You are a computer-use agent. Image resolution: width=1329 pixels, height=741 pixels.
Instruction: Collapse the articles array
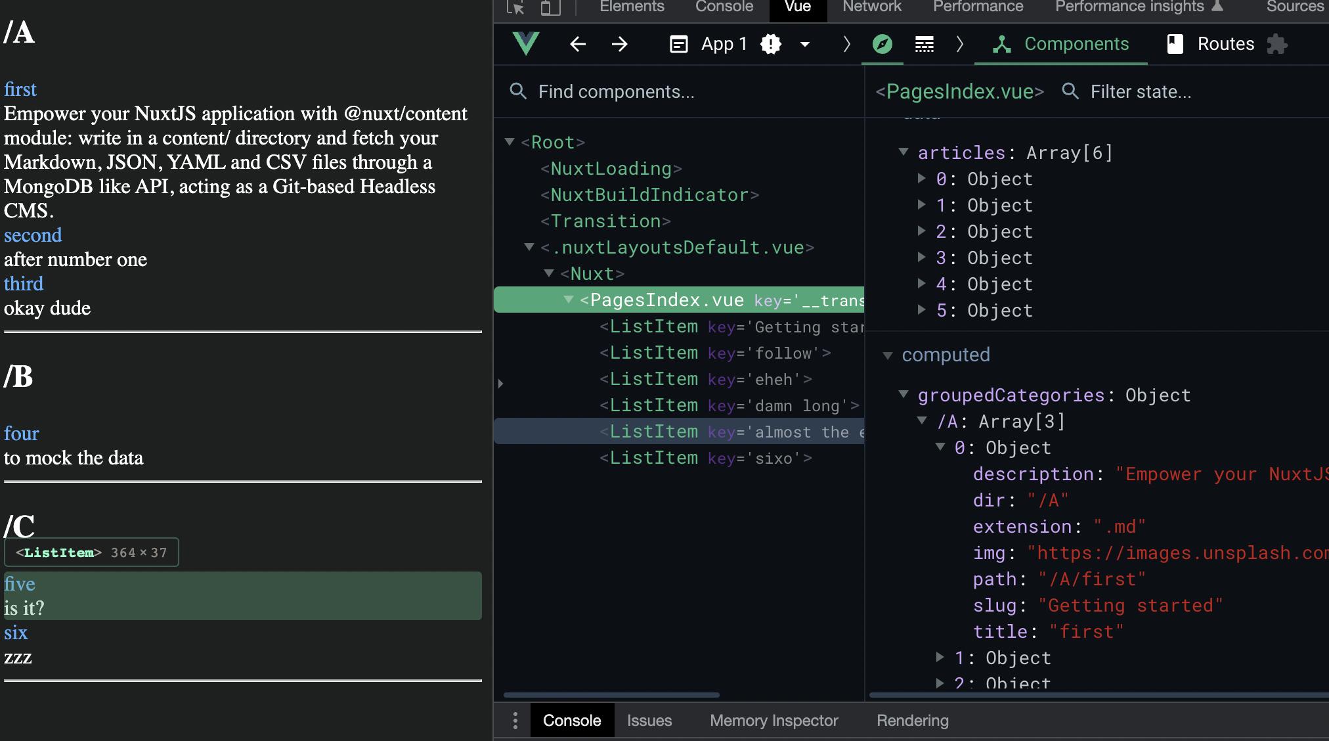point(904,152)
